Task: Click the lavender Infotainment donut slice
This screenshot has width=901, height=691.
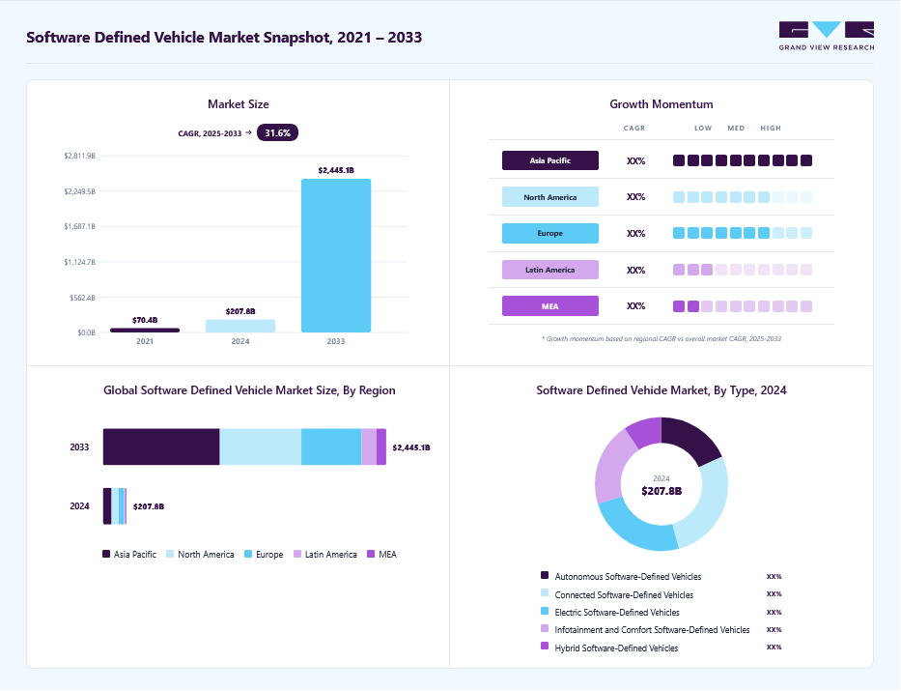Action: coord(613,469)
